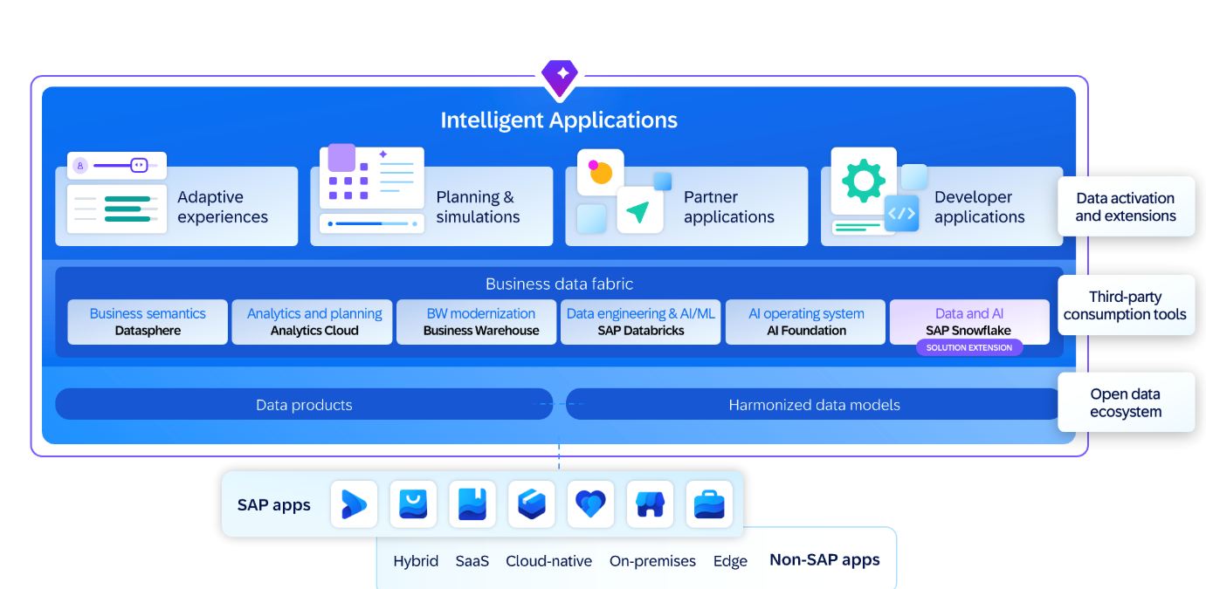The image size is (1206, 589).
Task: Click the SOLUTION EXTENSION badge
Action: click(x=969, y=347)
